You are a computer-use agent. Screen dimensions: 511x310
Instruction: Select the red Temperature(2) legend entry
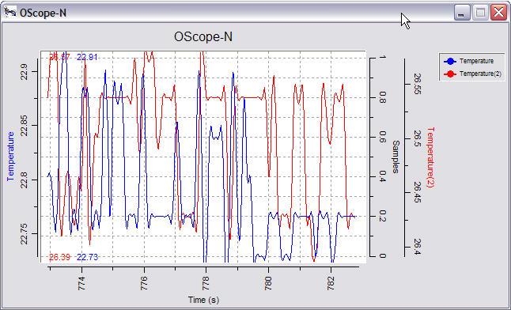[x=473, y=74]
